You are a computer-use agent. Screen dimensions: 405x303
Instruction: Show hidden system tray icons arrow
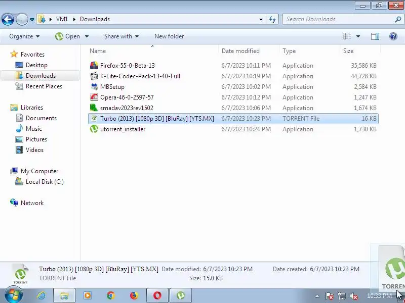pos(317,296)
